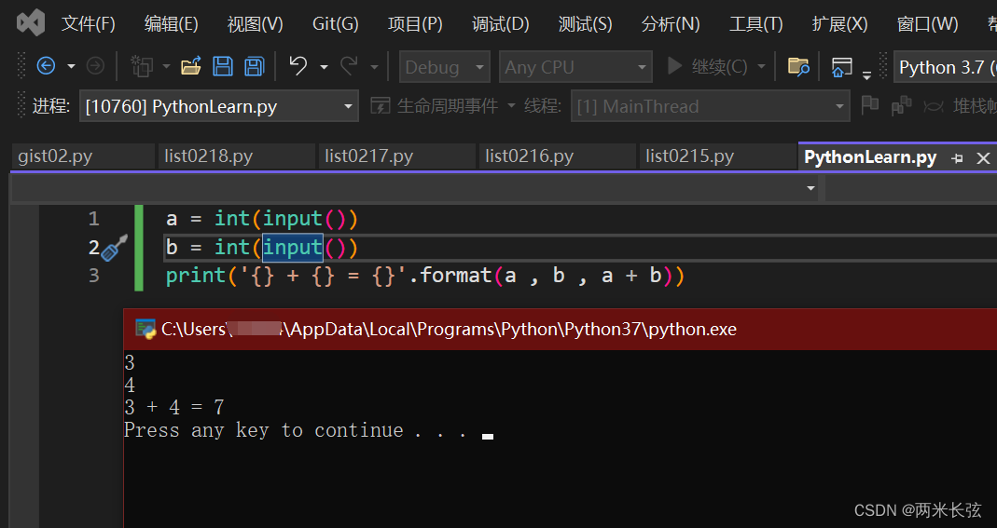
Task: Open the Any CPU platform dropdown
Action: point(575,67)
